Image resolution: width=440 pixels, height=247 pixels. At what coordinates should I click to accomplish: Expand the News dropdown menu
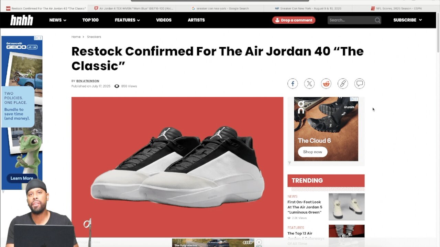[x=58, y=20]
